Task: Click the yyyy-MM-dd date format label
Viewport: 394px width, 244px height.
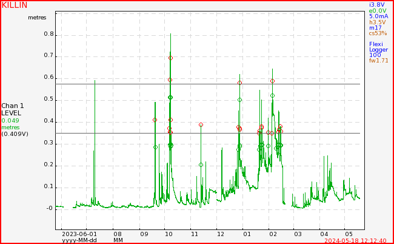Action: [x=79, y=240]
